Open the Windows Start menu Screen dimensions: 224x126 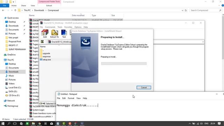tap(3, 124)
